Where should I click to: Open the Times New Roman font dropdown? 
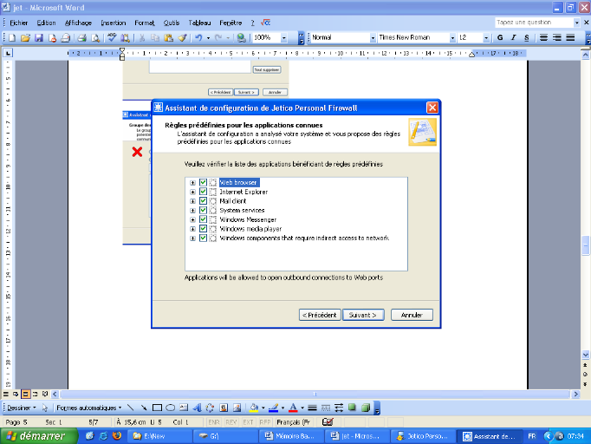[x=452, y=38]
